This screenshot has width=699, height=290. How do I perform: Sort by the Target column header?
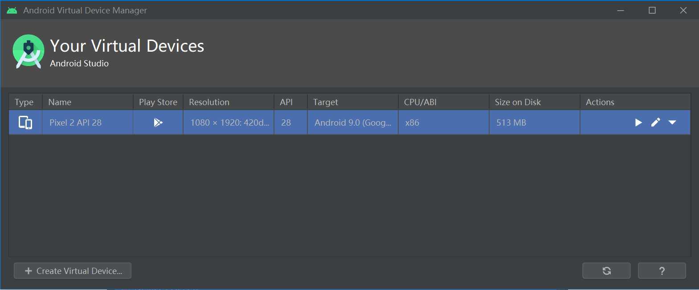point(353,102)
